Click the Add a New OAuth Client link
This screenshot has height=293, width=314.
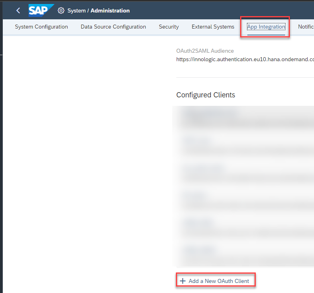(219, 281)
